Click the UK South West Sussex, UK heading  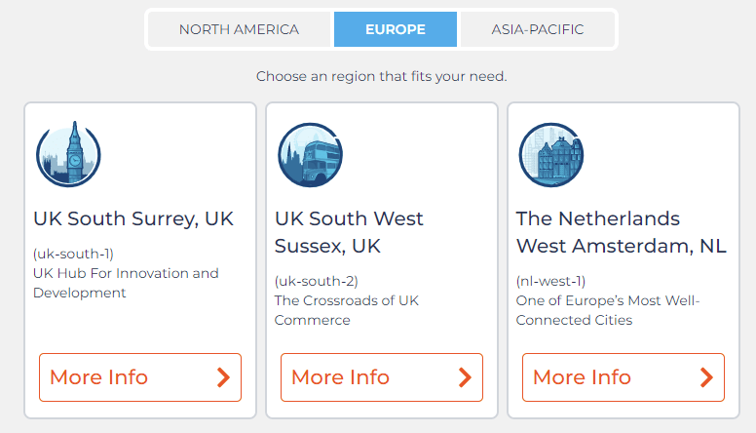pyautogui.click(x=349, y=232)
